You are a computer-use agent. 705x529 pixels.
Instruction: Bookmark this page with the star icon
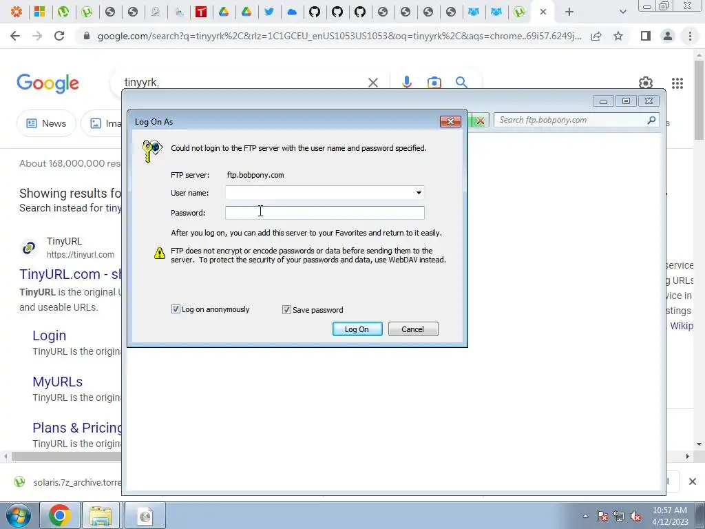pyautogui.click(x=618, y=36)
